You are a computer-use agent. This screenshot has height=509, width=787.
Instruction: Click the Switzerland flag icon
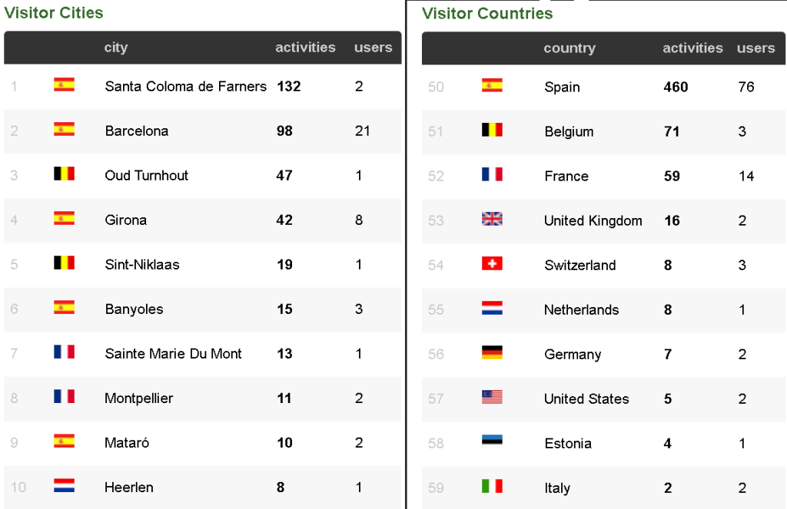pos(492,264)
